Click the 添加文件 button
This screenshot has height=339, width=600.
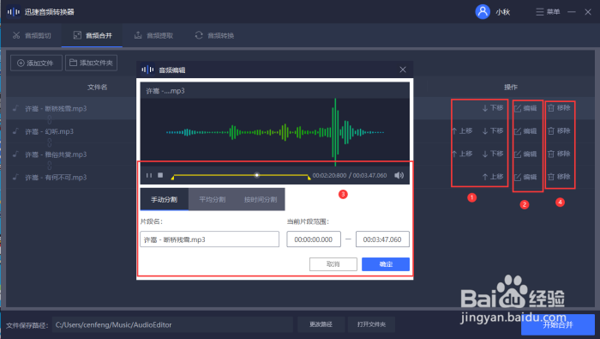click(x=36, y=63)
